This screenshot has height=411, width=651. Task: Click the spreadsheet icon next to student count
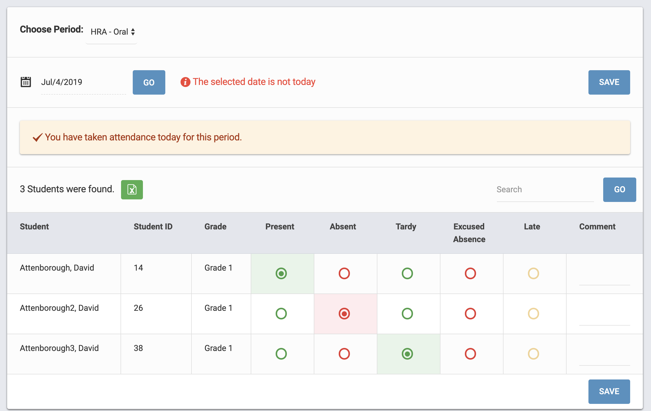(132, 189)
